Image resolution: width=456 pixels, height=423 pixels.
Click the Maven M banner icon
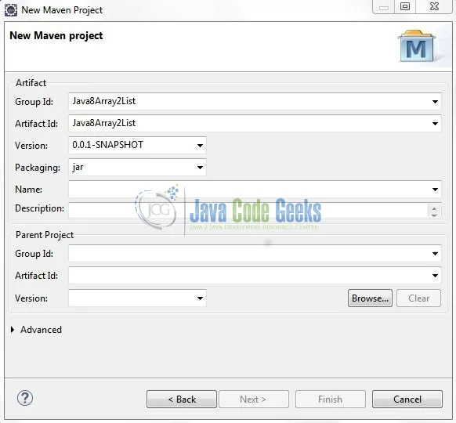[416, 46]
